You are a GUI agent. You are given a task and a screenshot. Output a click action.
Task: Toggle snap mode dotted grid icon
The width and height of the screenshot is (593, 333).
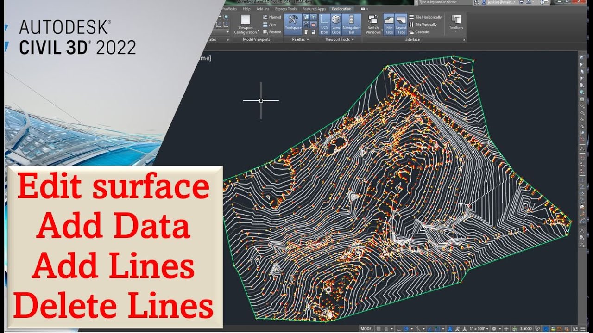coord(385,328)
